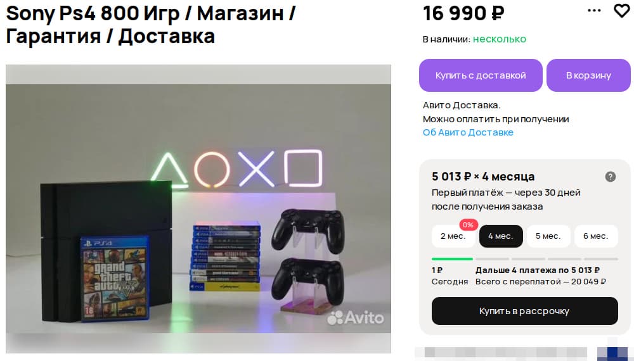
Task: Click Купить с доставкой button
Action: tap(481, 75)
